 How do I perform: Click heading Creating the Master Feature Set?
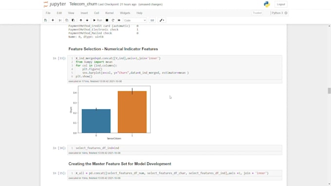[120, 164]
